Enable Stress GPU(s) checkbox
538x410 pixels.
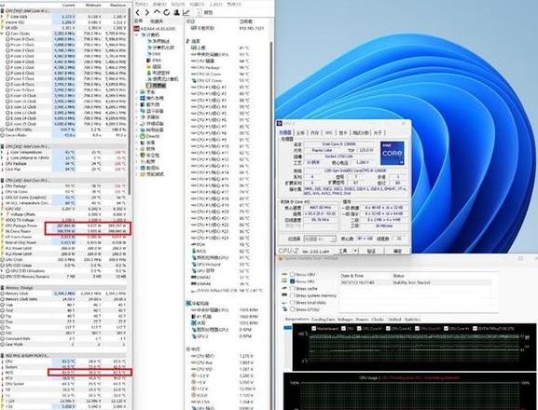tap(293, 309)
